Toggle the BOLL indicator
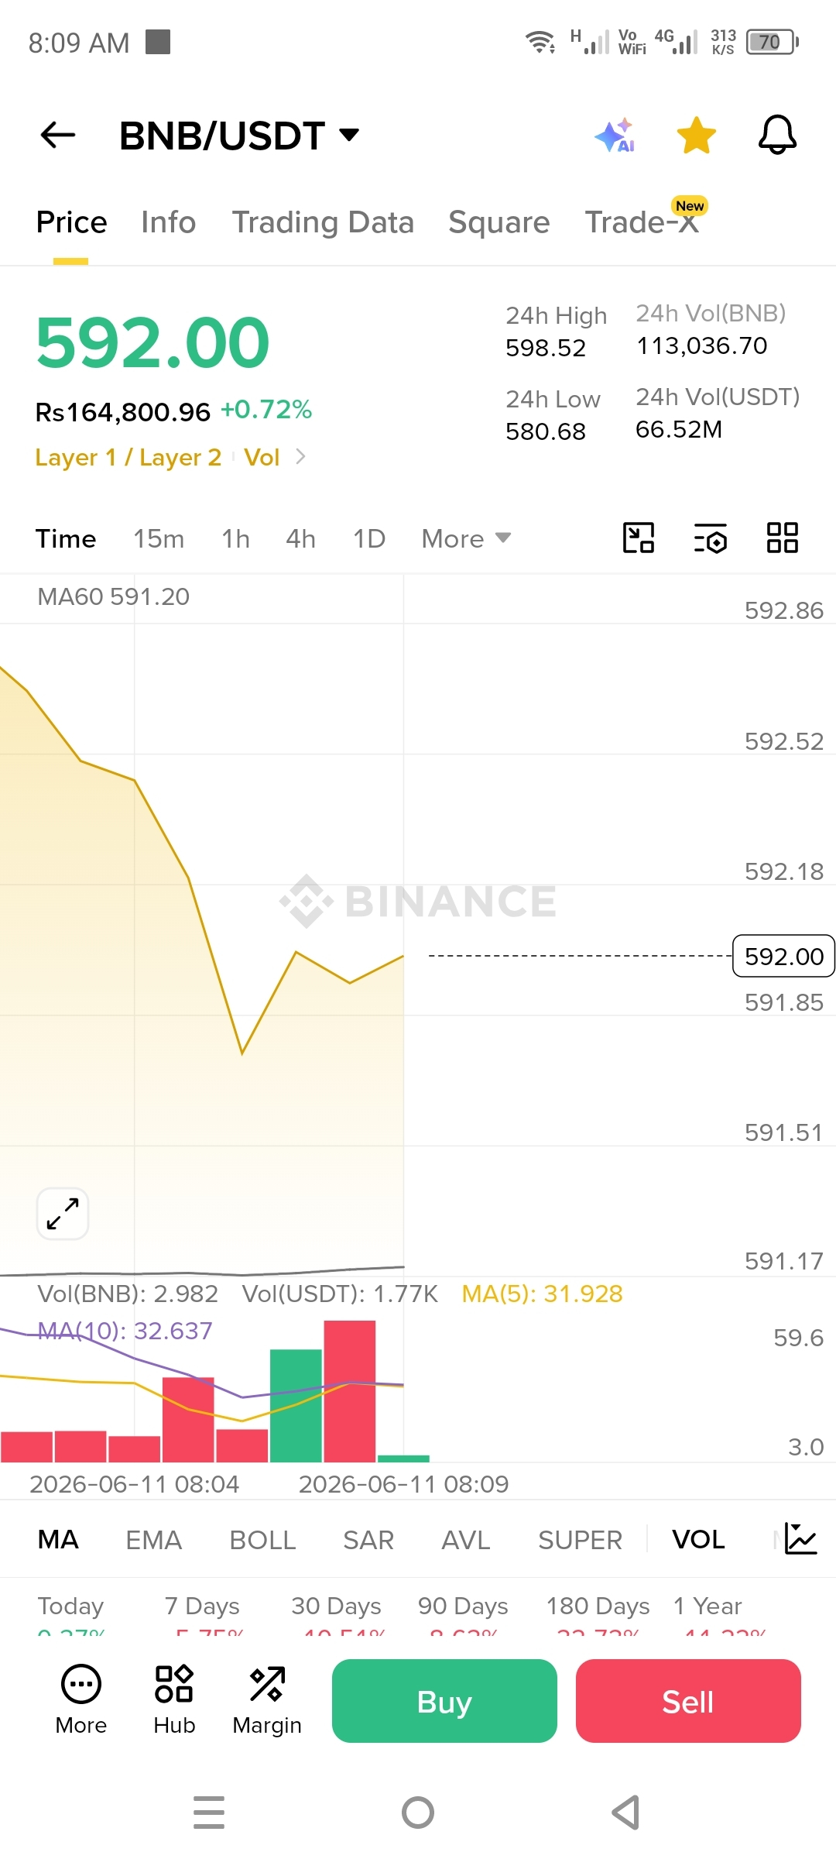This screenshot has height=1859, width=836. coord(262,1539)
